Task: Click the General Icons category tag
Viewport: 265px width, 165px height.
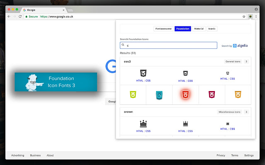Action: pos(233,61)
